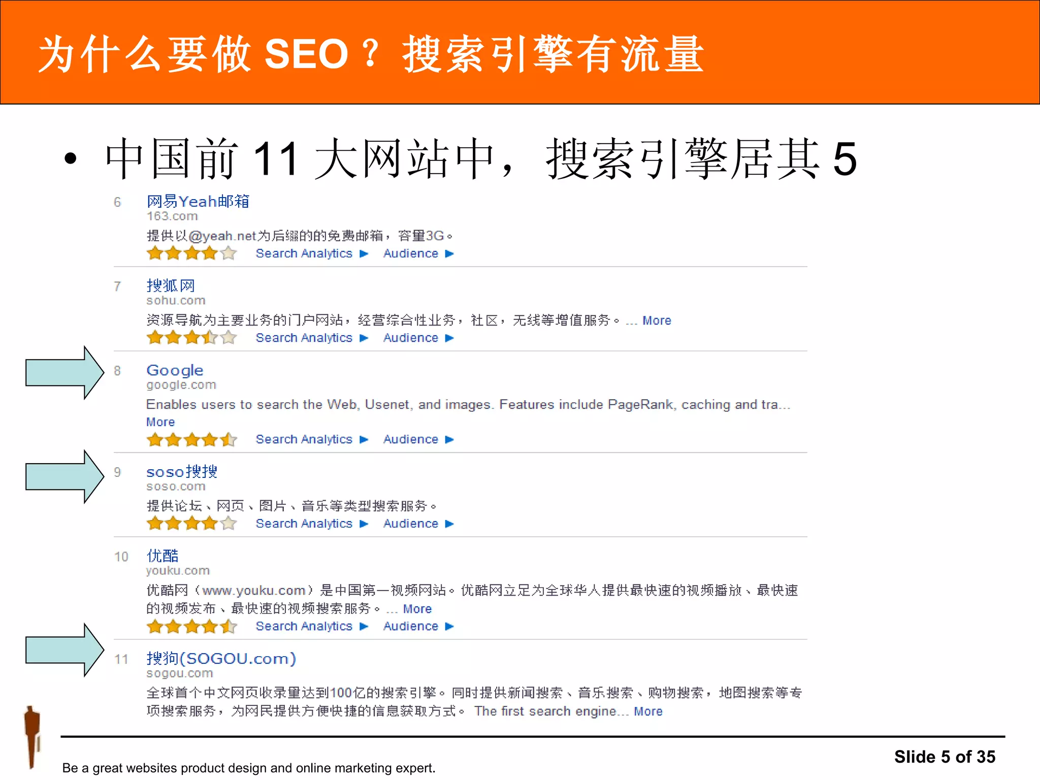Click the arrow icon after sohu.com Audience
This screenshot has height=780, width=1040.
449,338
